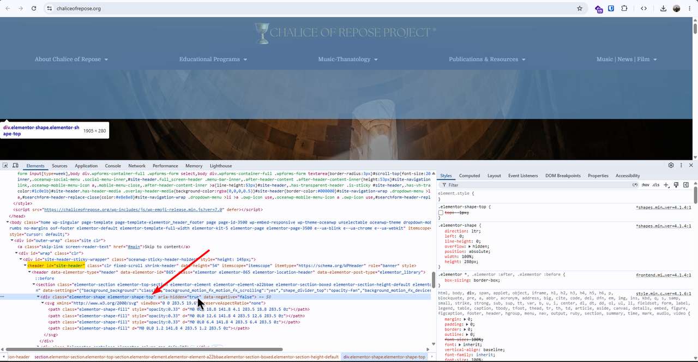Screen dimensions: 698x362
Task: Open DevTools settings gear
Action: [671, 165]
